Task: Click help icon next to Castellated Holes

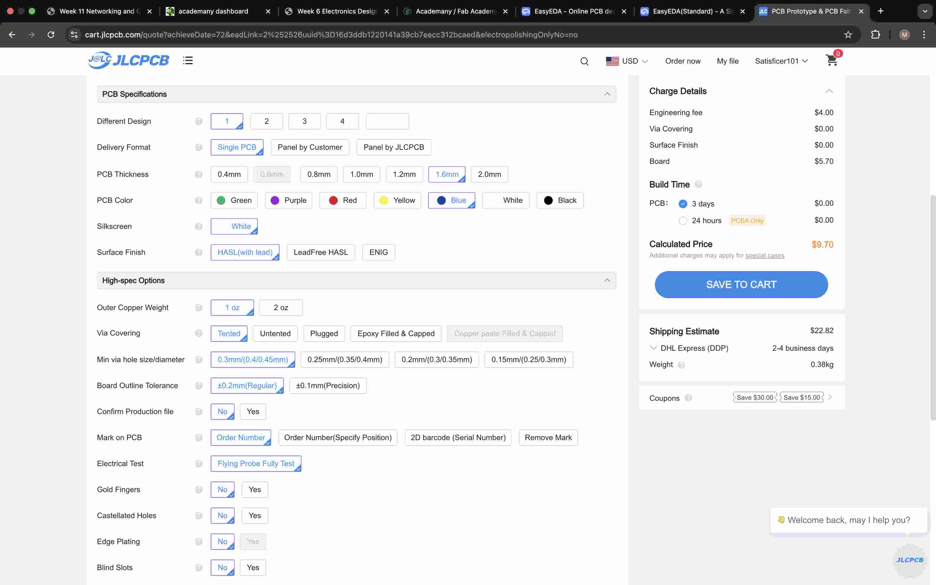Action: [199, 516]
